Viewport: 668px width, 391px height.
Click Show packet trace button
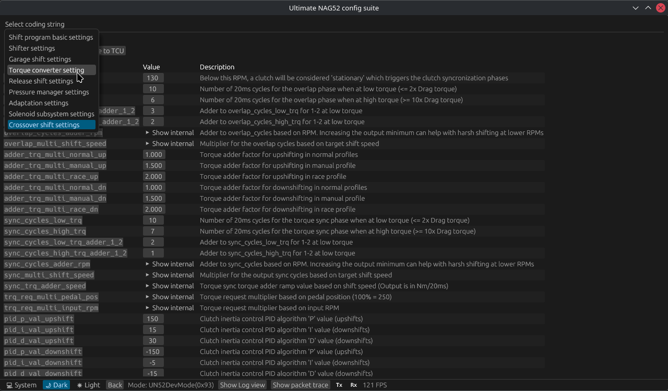(300, 385)
